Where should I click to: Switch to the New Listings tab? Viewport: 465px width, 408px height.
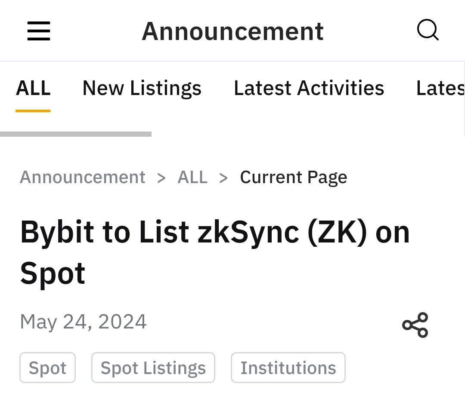[x=142, y=88]
